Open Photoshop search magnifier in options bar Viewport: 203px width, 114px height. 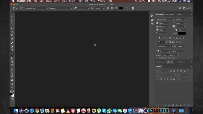tap(180, 8)
